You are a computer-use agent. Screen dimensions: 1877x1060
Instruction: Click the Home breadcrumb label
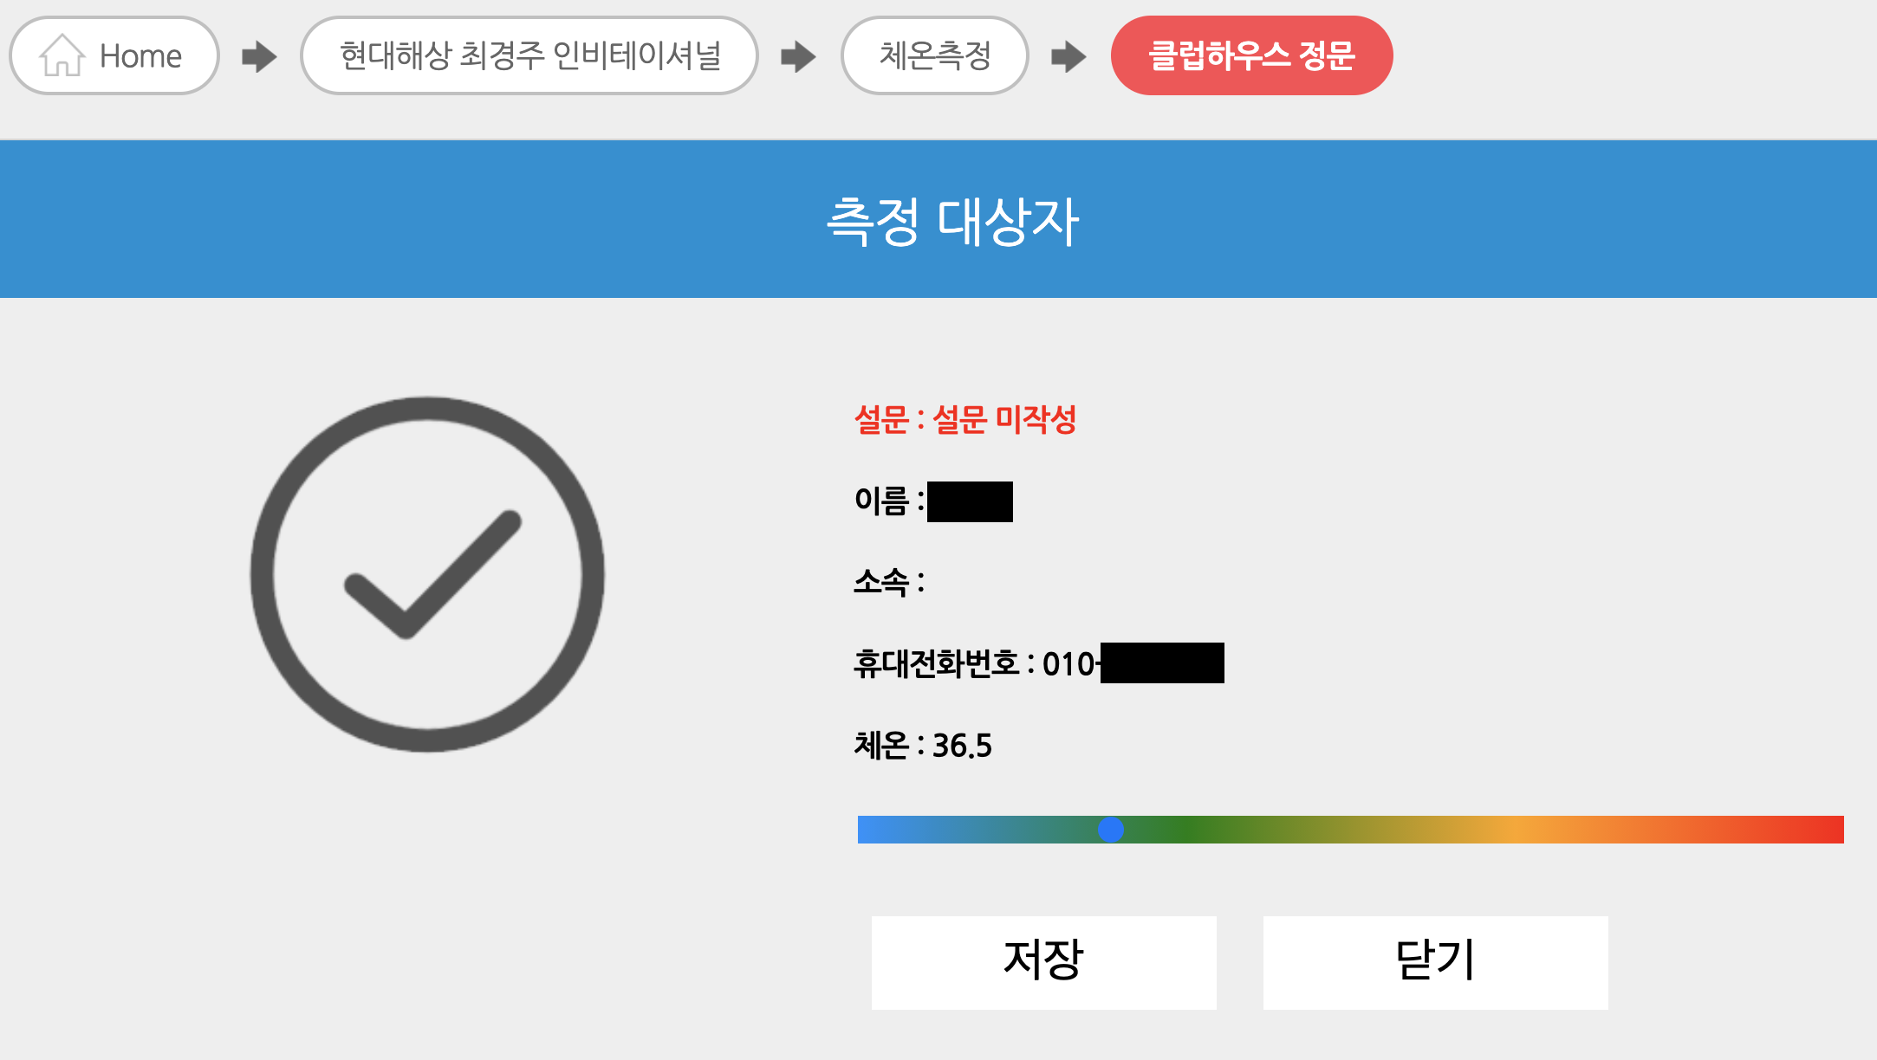point(140,56)
